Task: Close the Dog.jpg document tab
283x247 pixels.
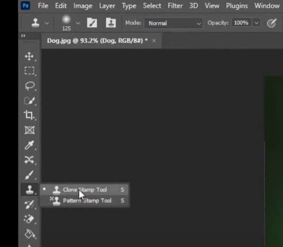Action: pyautogui.click(x=154, y=41)
